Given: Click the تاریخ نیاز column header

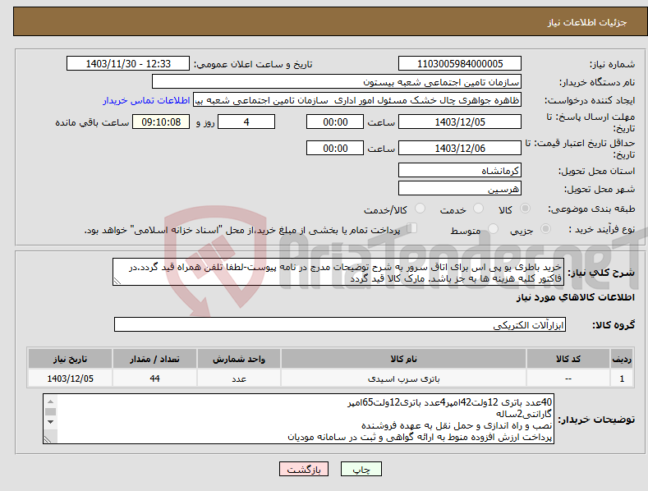Looking at the screenshot, I should (x=71, y=359).
